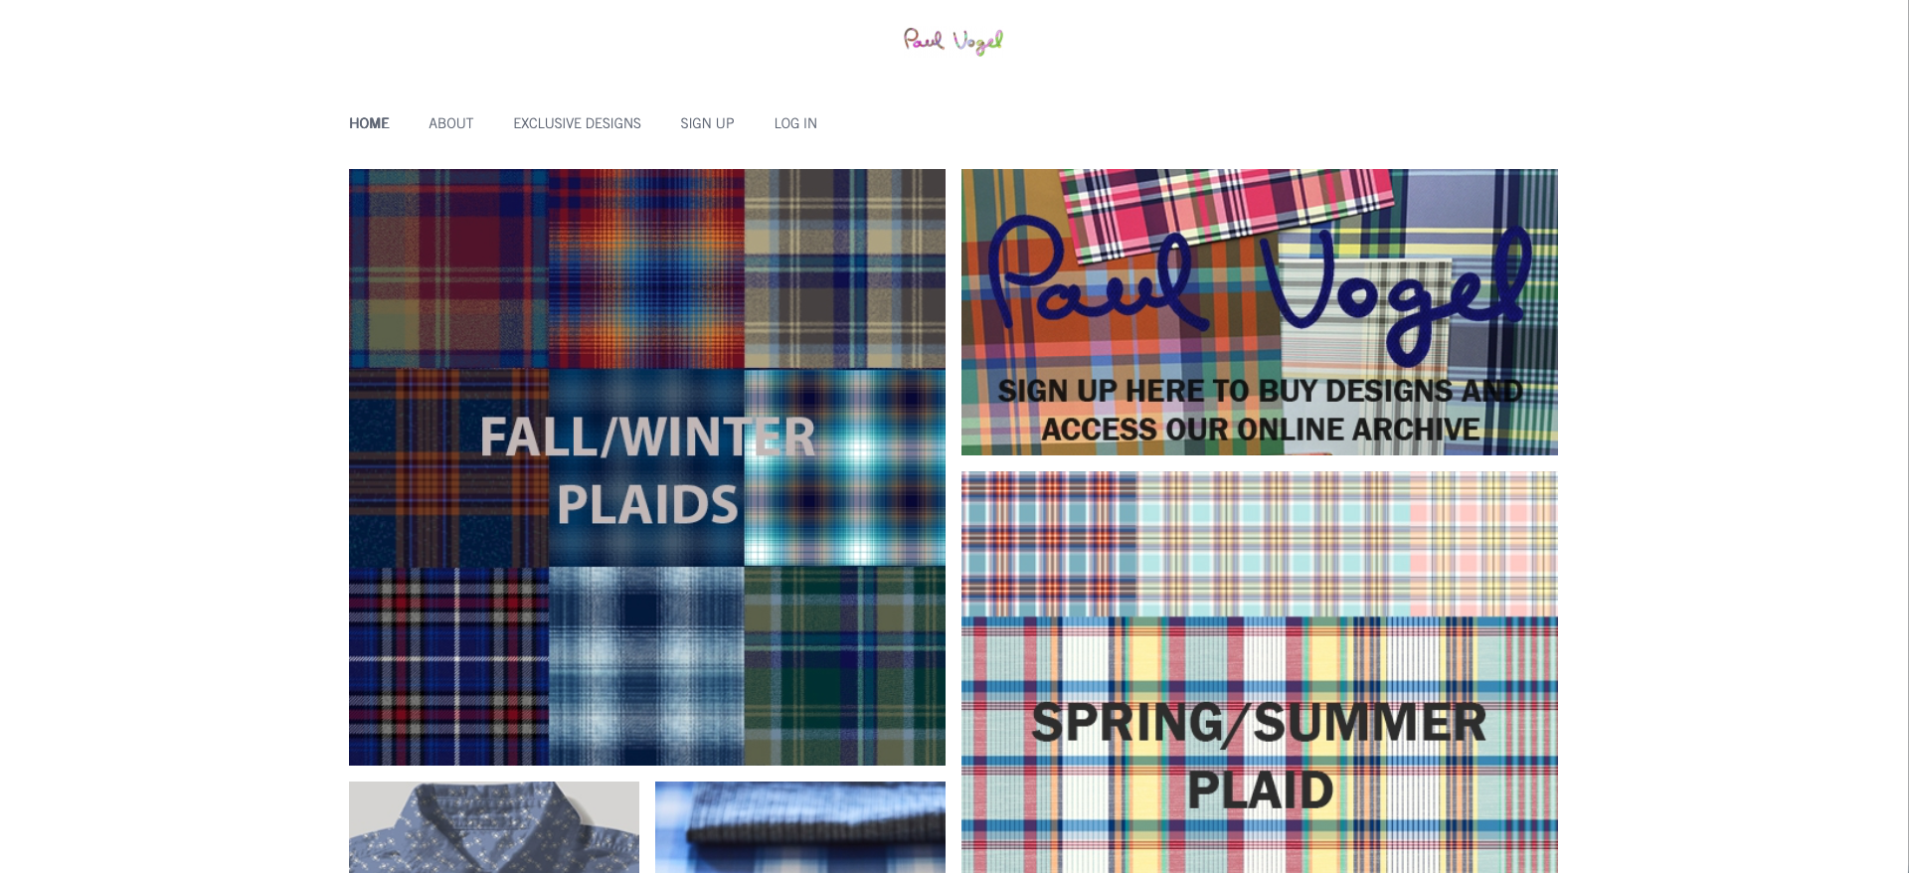Open the Fall/Winter Plaids banner
This screenshot has width=1909, height=873.
pyautogui.click(x=647, y=467)
